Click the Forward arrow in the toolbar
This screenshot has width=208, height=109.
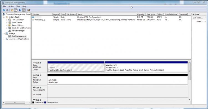tap(7, 10)
